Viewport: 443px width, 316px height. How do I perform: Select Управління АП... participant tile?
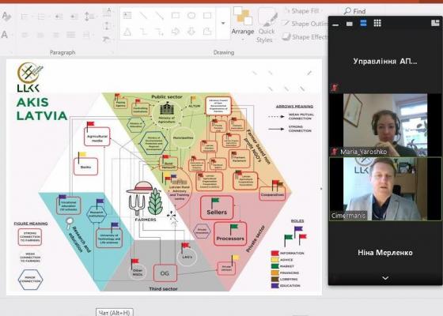(x=385, y=61)
